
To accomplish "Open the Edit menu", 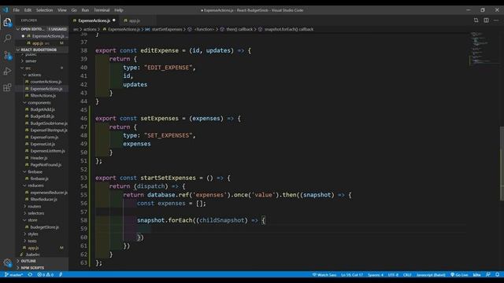I will (x=28, y=10).
